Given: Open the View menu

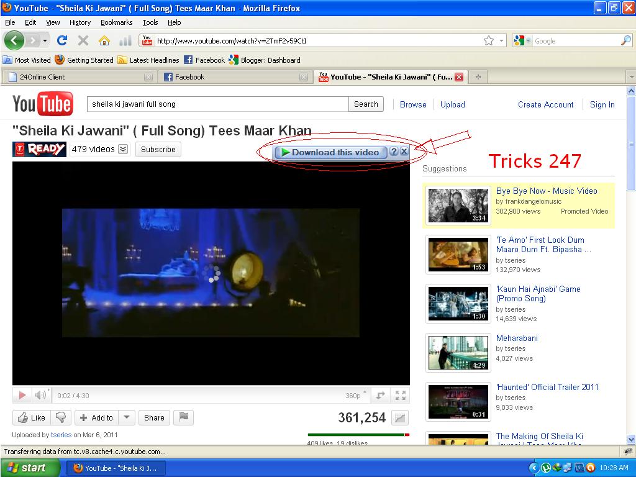Looking at the screenshot, I should click(x=53, y=22).
